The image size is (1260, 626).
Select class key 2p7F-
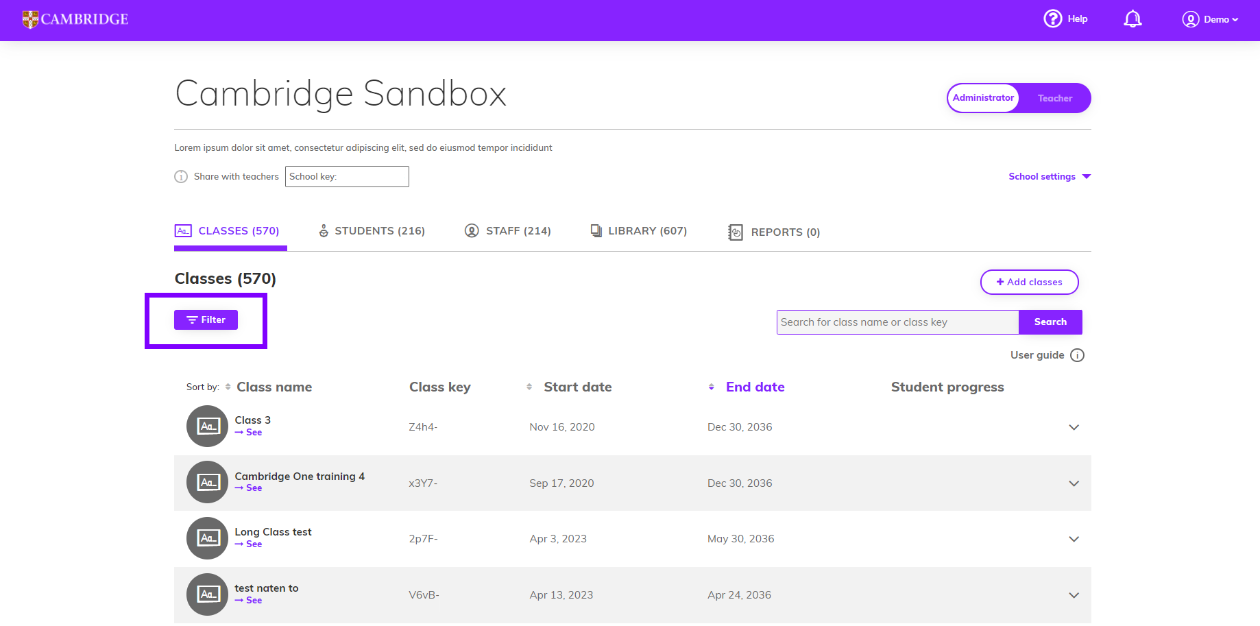pyautogui.click(x=423, y=539)
